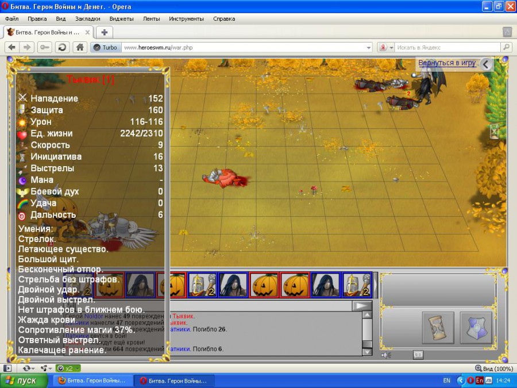517x388 pixels.
Task: Click the heart icon next to 'Ед. жизни'
Action: (x=22, y=134)
